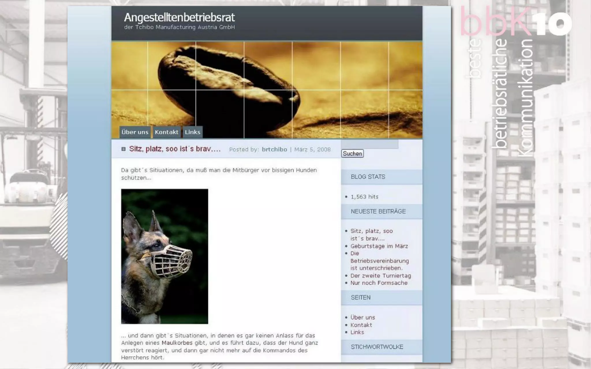Click Links in the Seiten sidebar list

pyautogui.click(x=357, y=332)
